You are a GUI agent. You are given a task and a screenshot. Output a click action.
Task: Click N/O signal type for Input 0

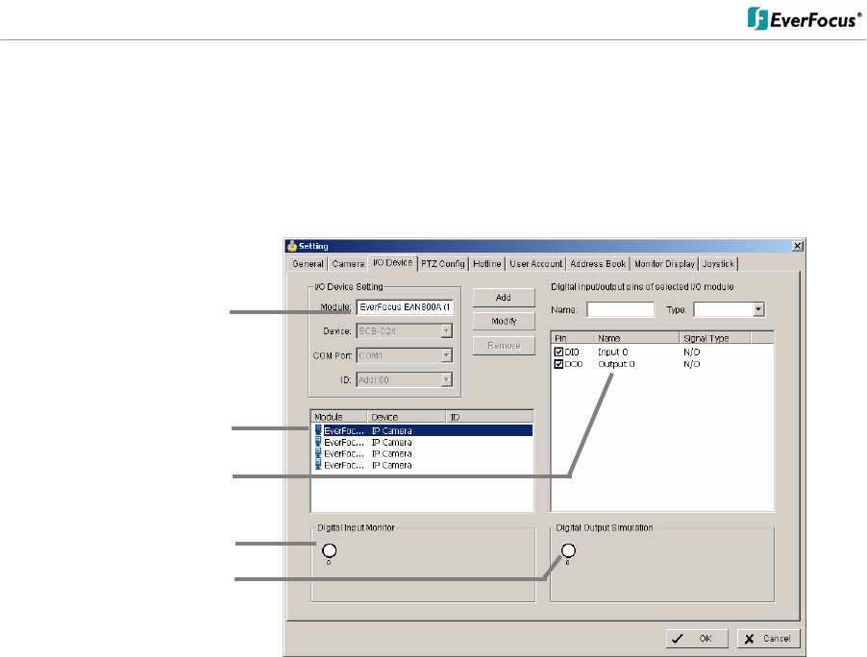[692, 352]
